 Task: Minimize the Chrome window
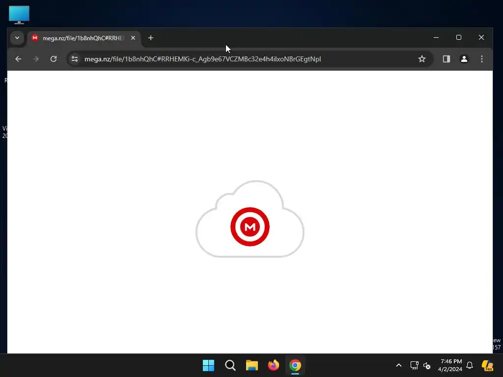(x=436, y=37)
